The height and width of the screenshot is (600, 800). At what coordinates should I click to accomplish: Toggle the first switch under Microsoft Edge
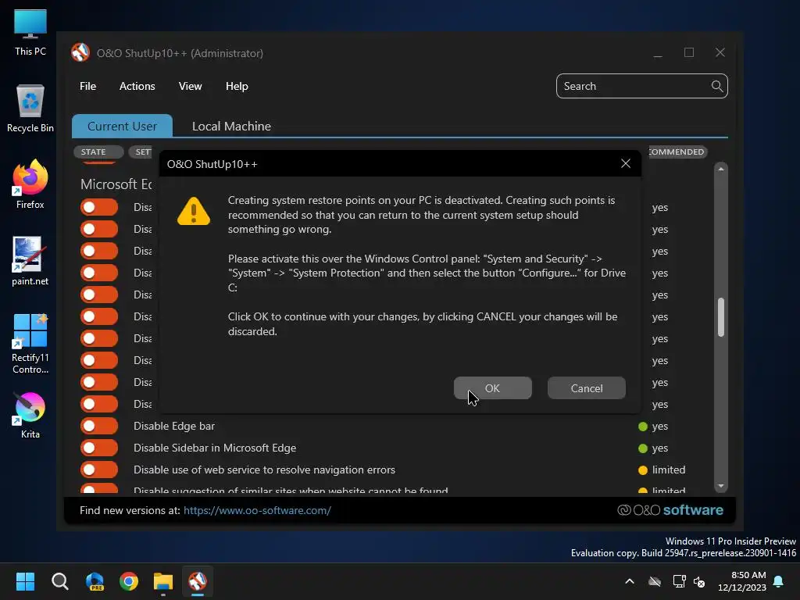click(x=99, y=207)
